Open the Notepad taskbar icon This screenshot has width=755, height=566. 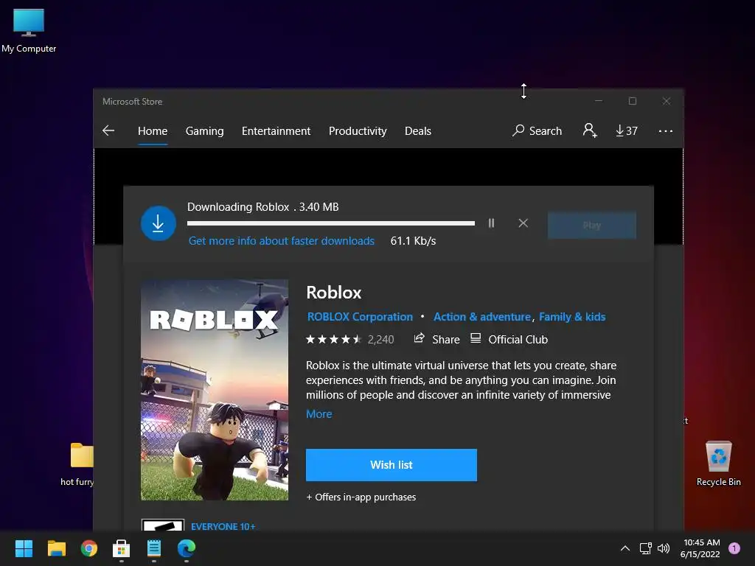(x=153, y=548)
